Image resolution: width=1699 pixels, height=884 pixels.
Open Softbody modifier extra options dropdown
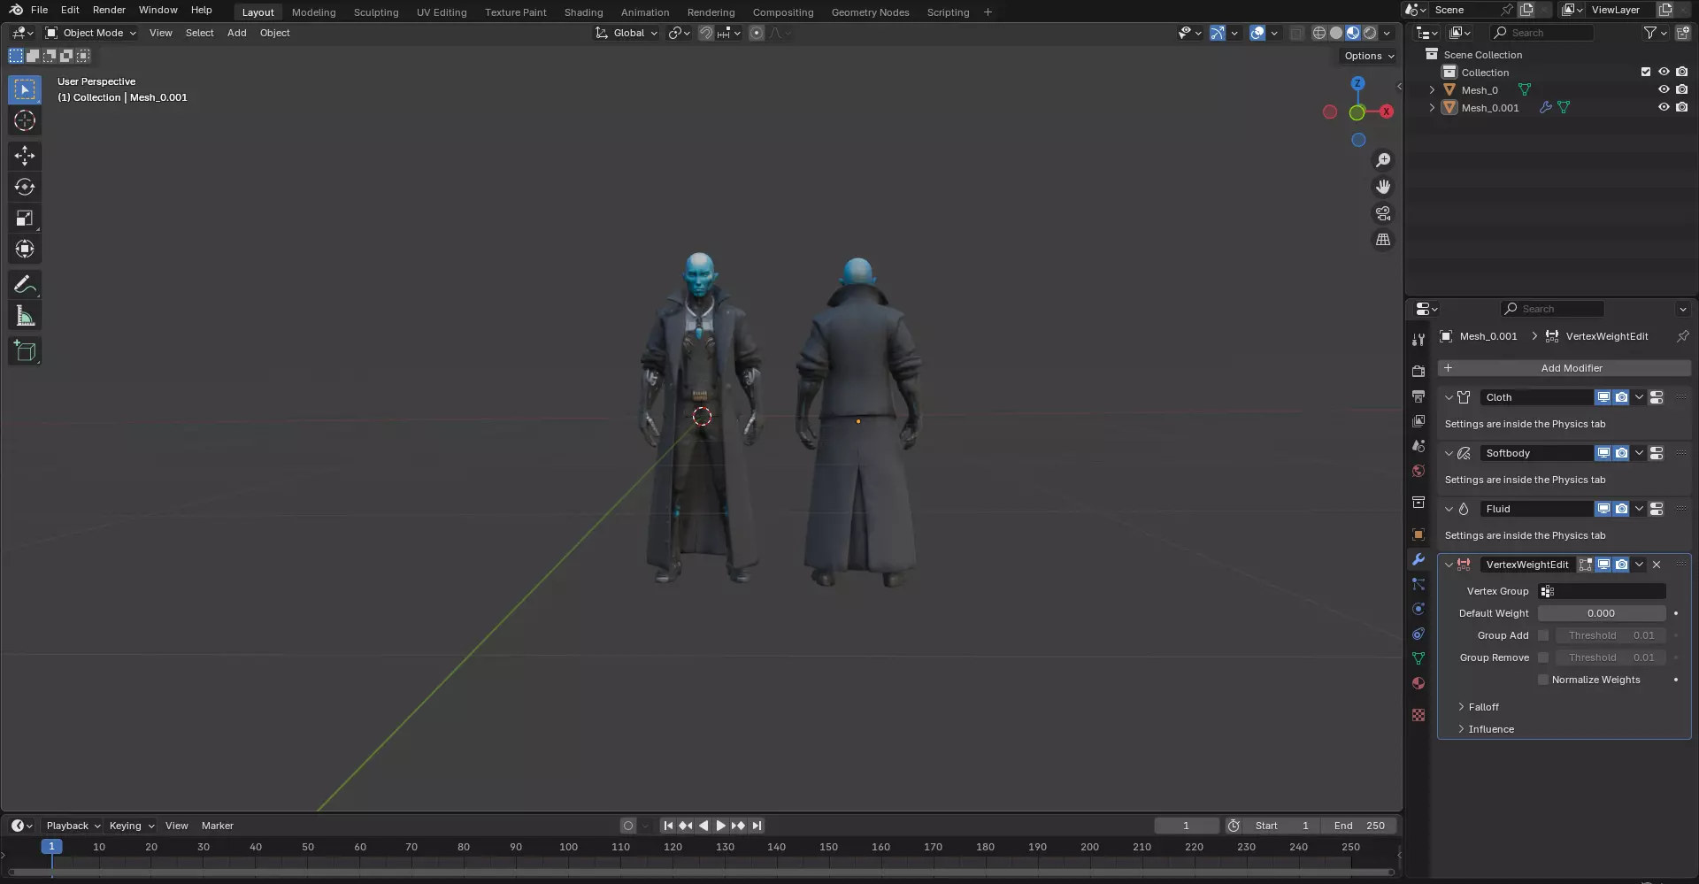pos(1639,453)
